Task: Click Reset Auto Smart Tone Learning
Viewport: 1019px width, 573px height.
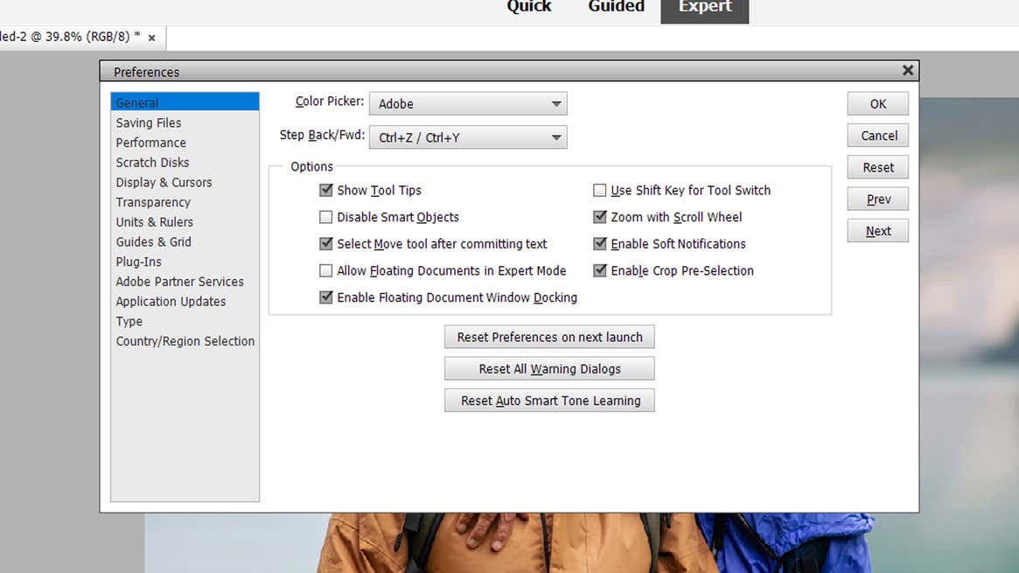Action: click(x=549, y=400)
